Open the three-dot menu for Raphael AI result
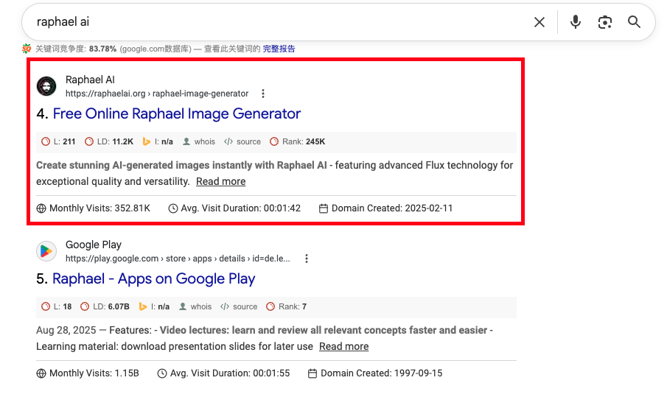667x397 pixels. pos(263,94)
